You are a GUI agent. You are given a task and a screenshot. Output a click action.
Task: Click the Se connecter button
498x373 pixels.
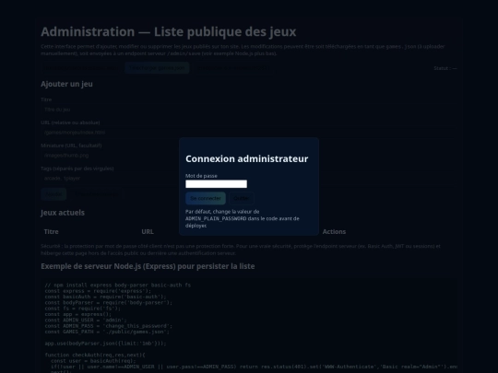[x=206, y=198]
